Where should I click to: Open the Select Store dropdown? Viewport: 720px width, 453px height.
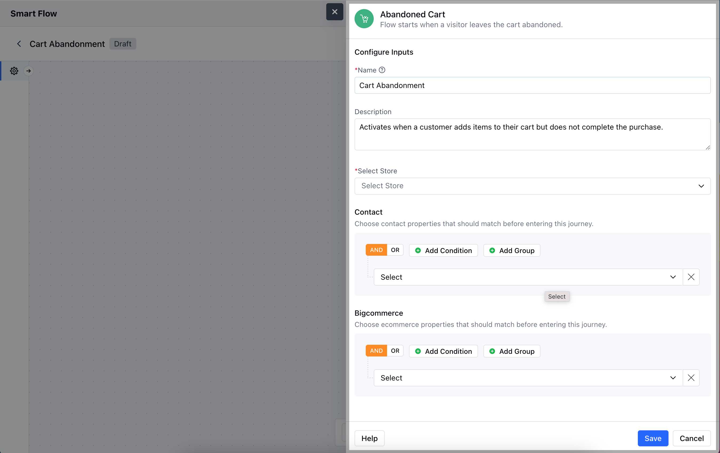(x=532, y=186)
